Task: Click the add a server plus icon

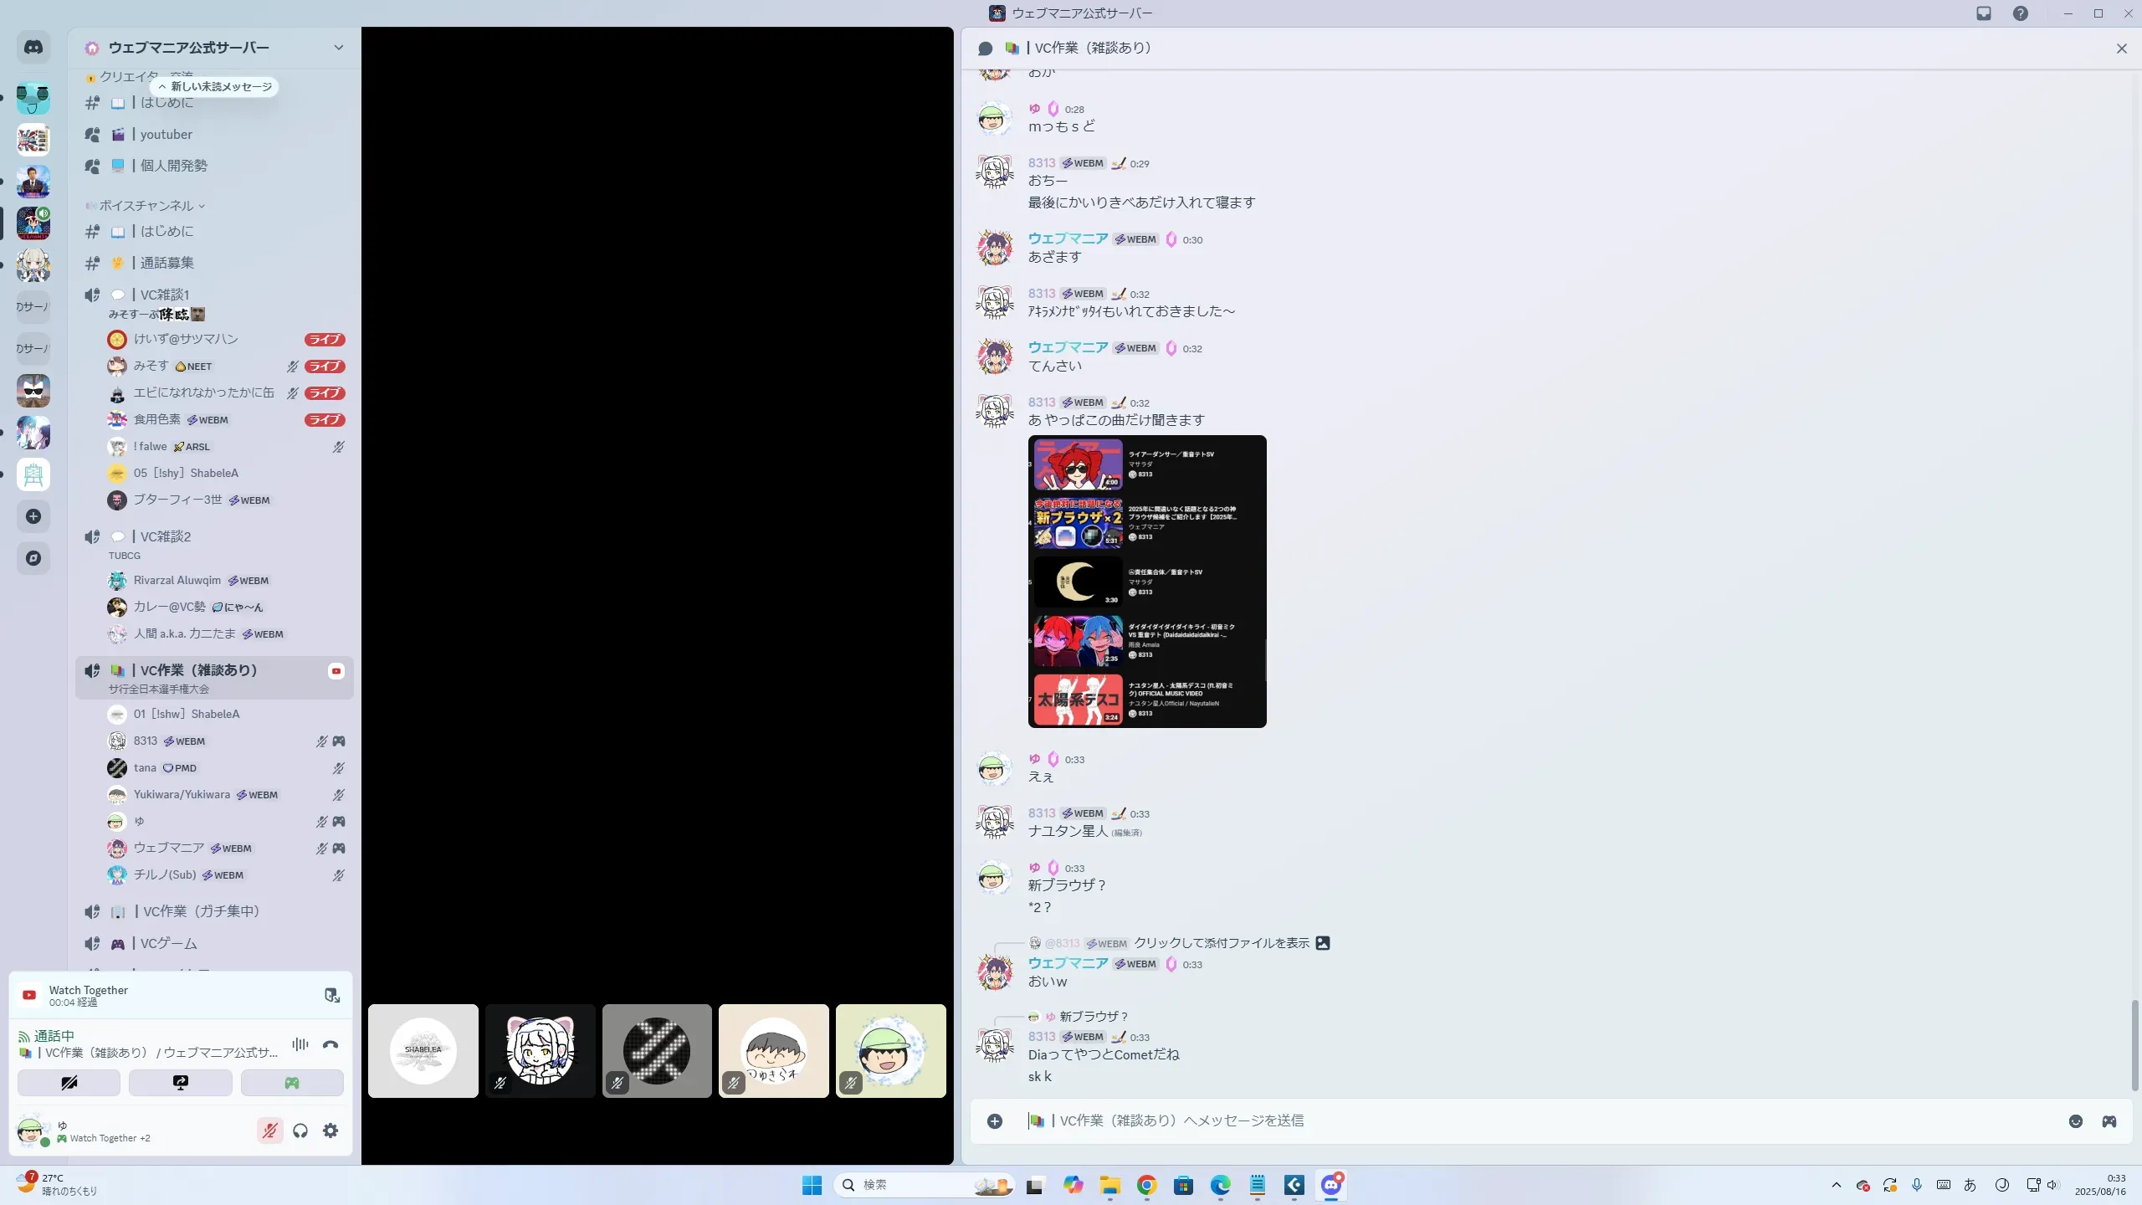Action: 33,516
